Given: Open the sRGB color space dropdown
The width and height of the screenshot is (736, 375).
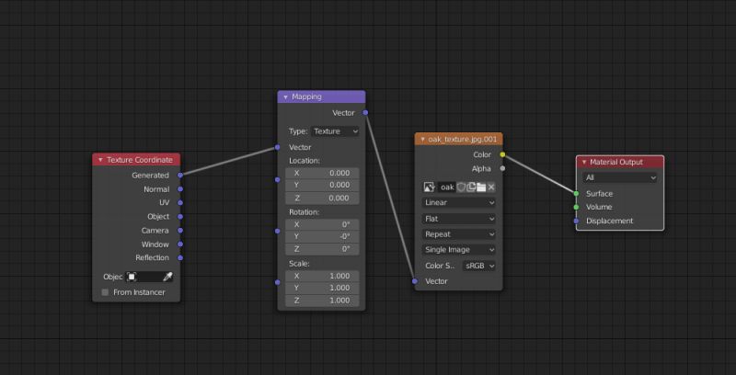Looking at the screenshot, I should [479, 266].
